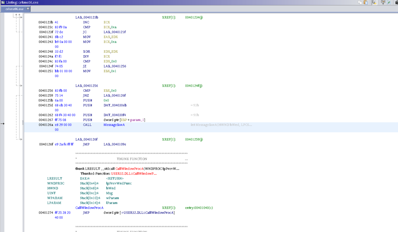398x232 pixels.
Task: Click red CallWindowProcA in thunk signature
Action: coord(130,169)
